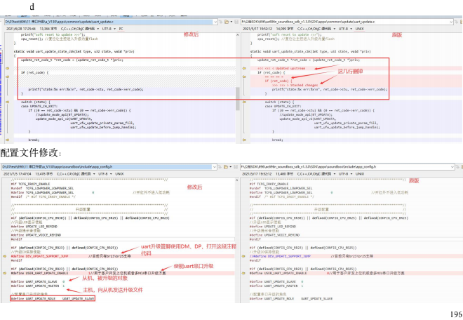Image resolution: width=463 pixels, height=320 pixels.
Task: Click 'UNIX' line-ending label in right app_config.h pane
Action: pos(360,174)
